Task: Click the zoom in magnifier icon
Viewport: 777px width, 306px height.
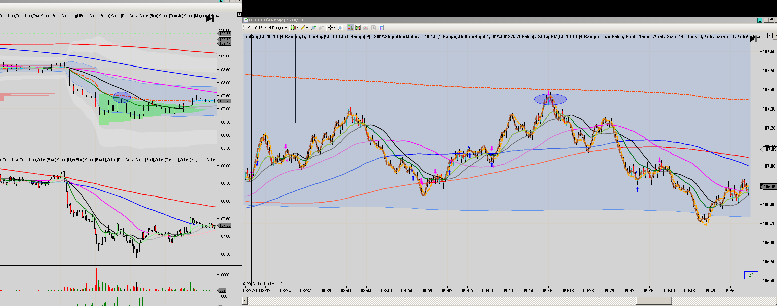Action: tap(313, 28)
